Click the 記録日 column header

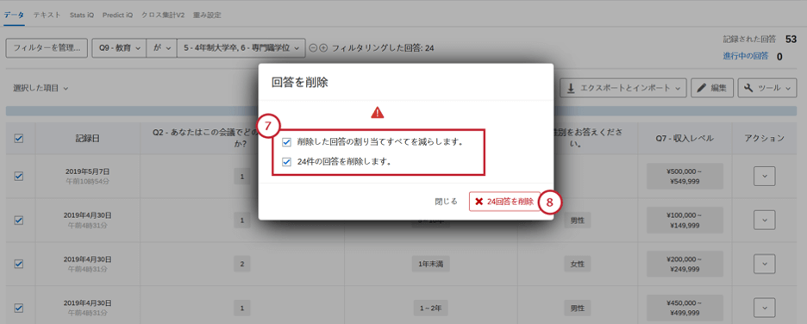click(87, 138)
